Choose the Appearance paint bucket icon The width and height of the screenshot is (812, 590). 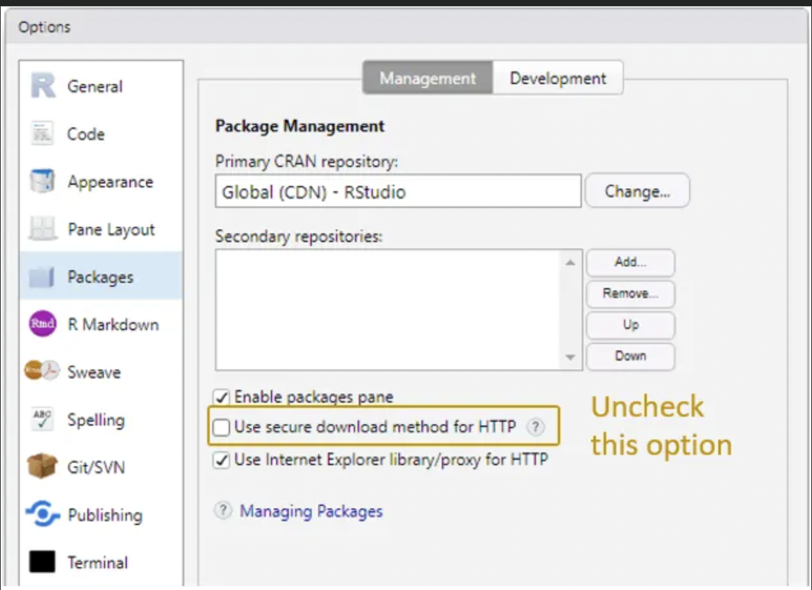pos(42,182)
